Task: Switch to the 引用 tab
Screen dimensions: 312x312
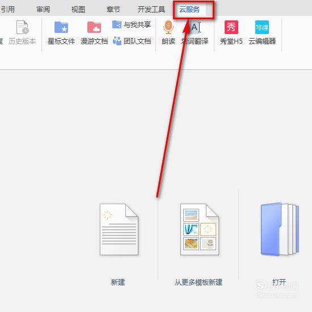Action: [x=7, y=9]
